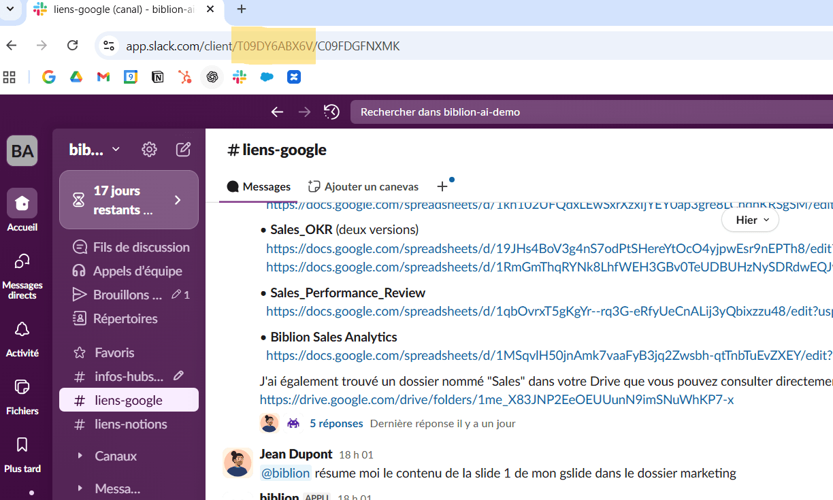
Task: Open the Chrome tab search dropdown
Action: tap(10, 10)
